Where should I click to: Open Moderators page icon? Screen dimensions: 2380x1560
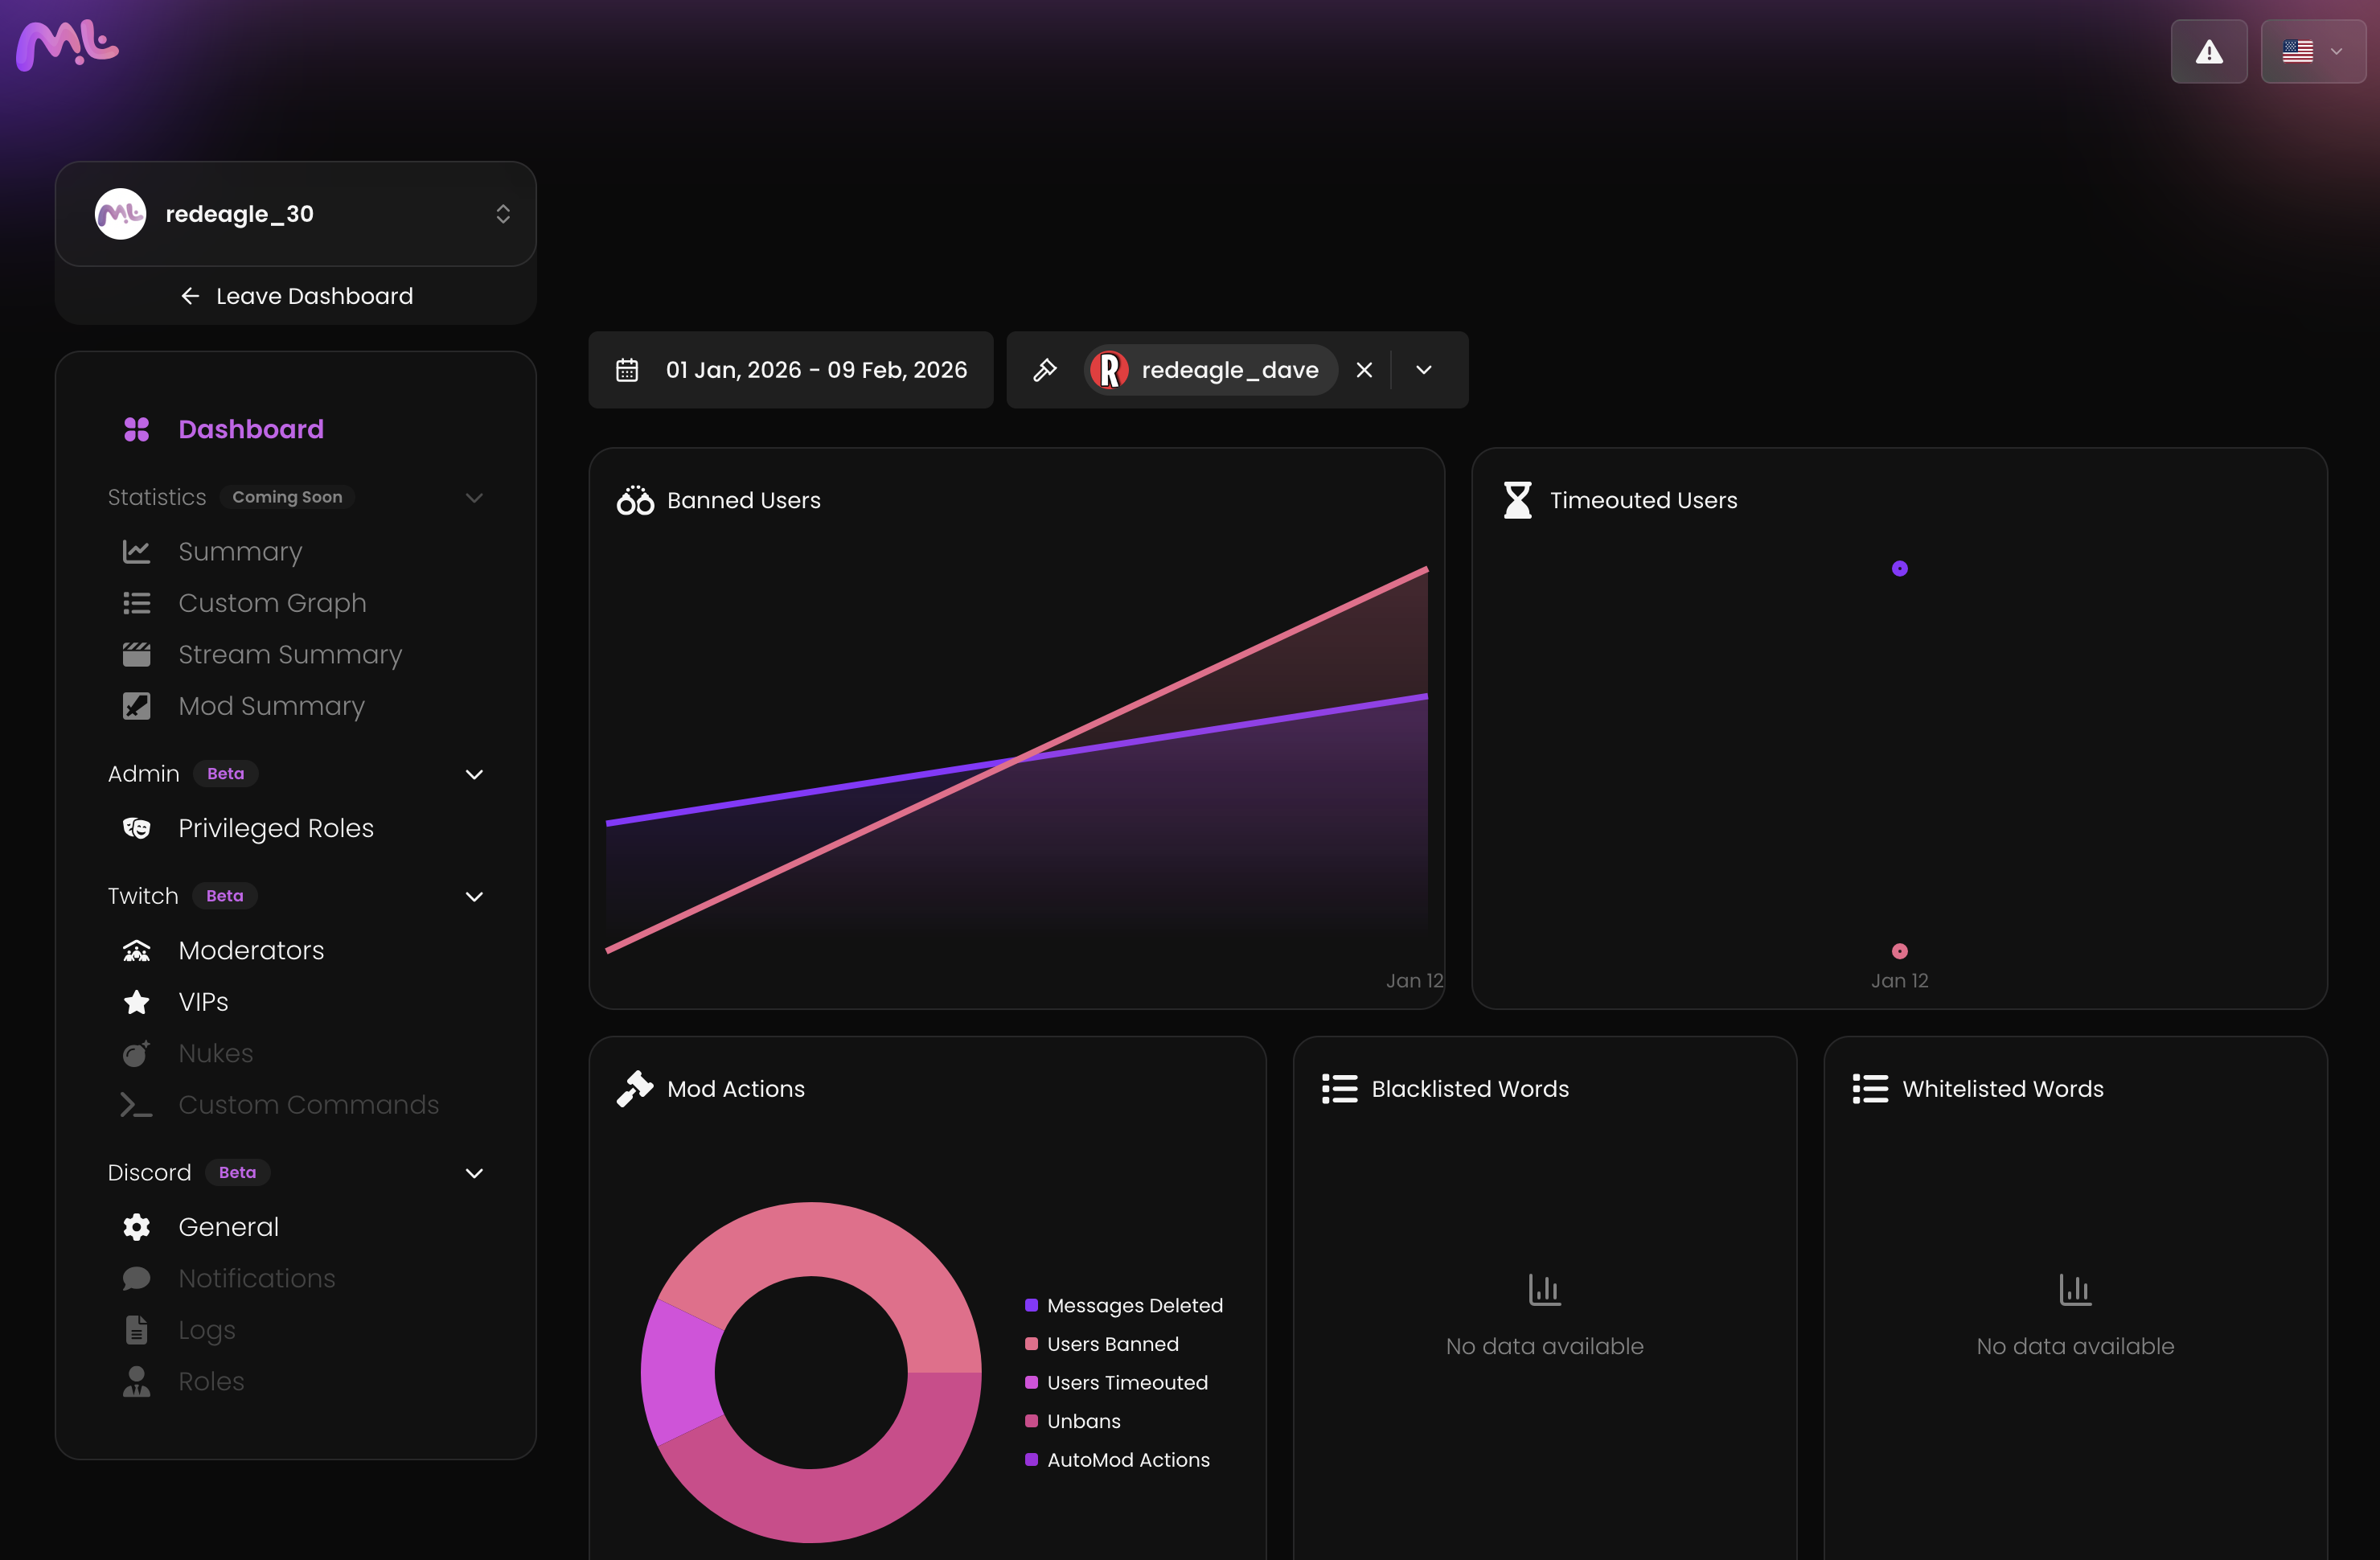137,950
